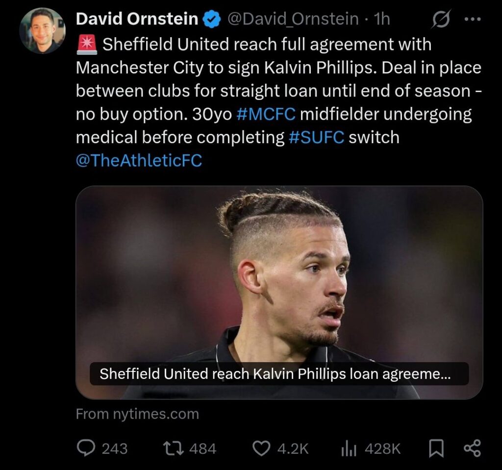
Task: Like the tweet with heart icon
Action: click(x=261, y=448)
